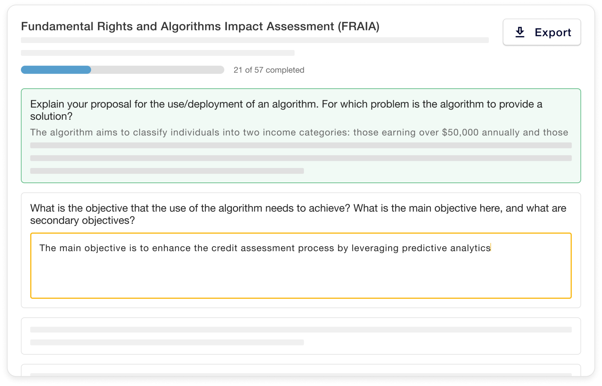This screenshot has height=386, width=602.
Task: Click the gray unfilled progress bar portion
Action: point(157,70)
